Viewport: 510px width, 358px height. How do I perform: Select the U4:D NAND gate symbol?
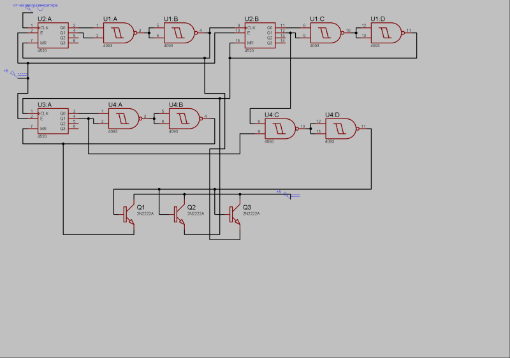pos(342,129)
